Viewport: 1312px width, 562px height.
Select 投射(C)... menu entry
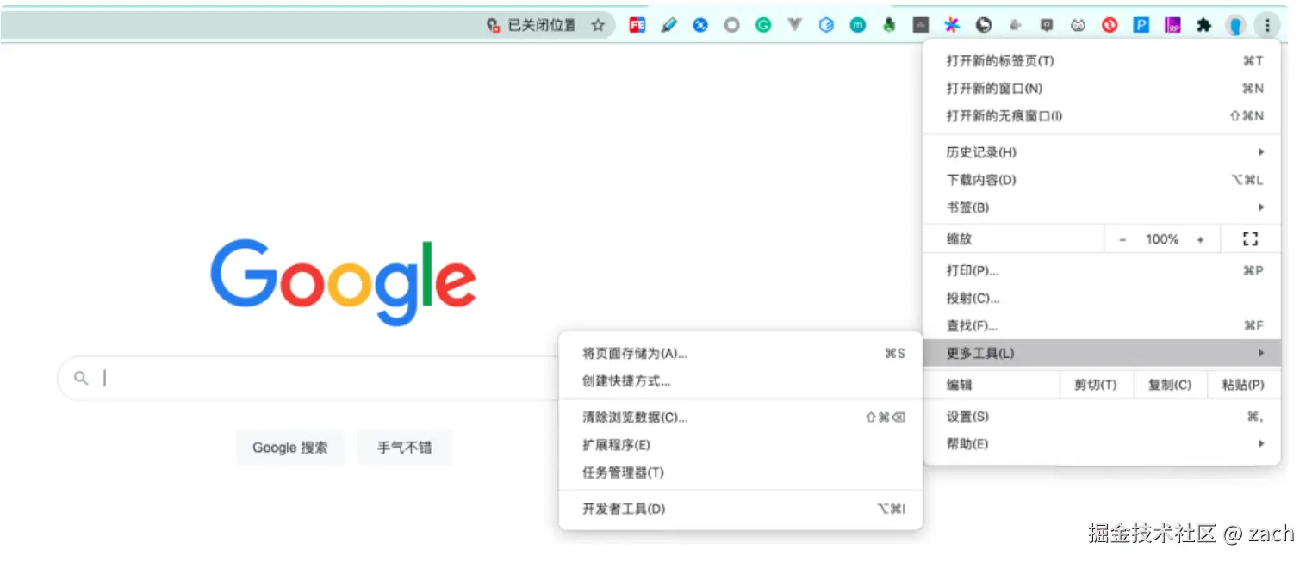coord(1102,298)
